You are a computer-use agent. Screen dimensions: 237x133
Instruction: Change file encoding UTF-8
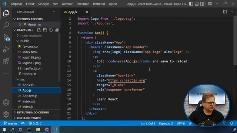point(181,123)
